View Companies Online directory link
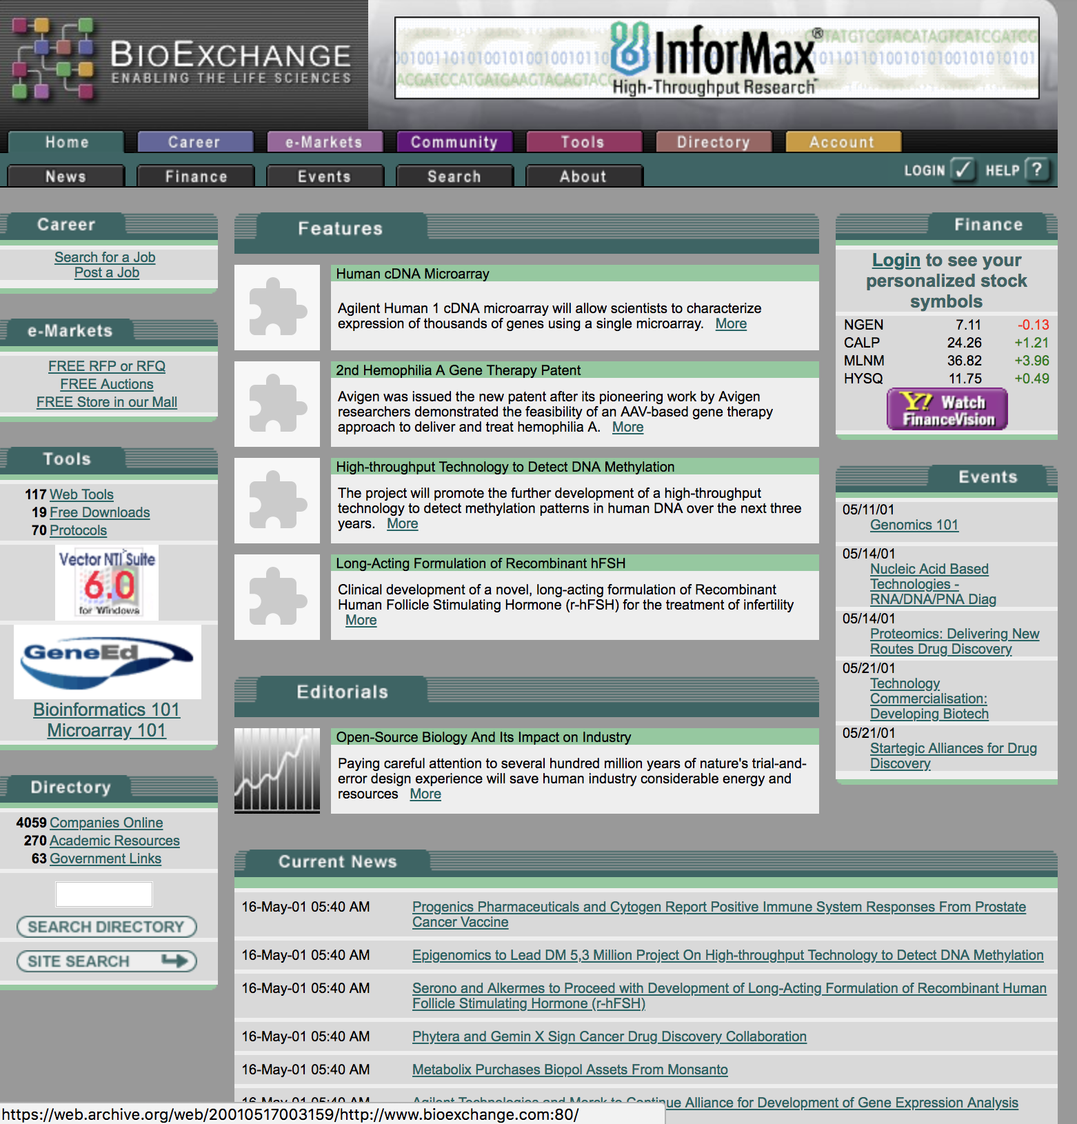The image size is (1077, 1124). pyautogui.click(x=106, y=823)
